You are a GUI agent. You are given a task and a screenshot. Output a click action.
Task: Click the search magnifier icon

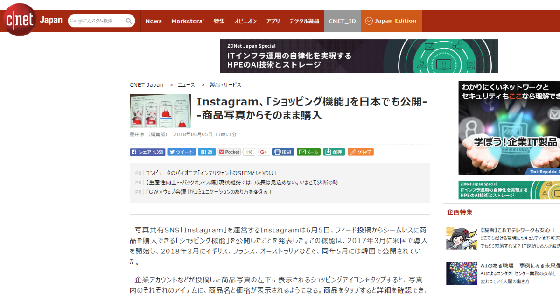[129, 21]
